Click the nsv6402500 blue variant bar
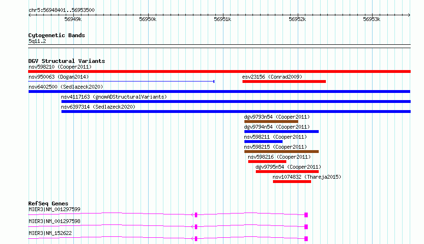This screenshot has width=424, height=244. click(219, 91)
